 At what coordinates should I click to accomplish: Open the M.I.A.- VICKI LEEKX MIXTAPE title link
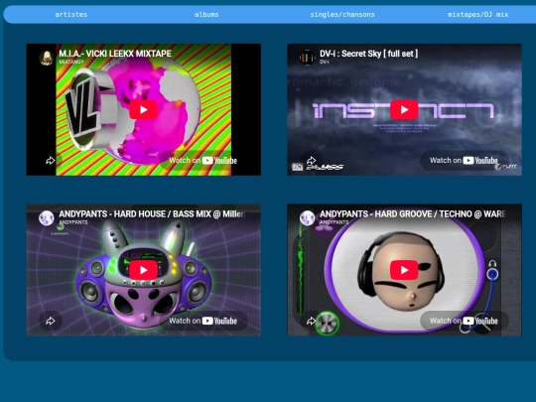click(x=115, y=54)
